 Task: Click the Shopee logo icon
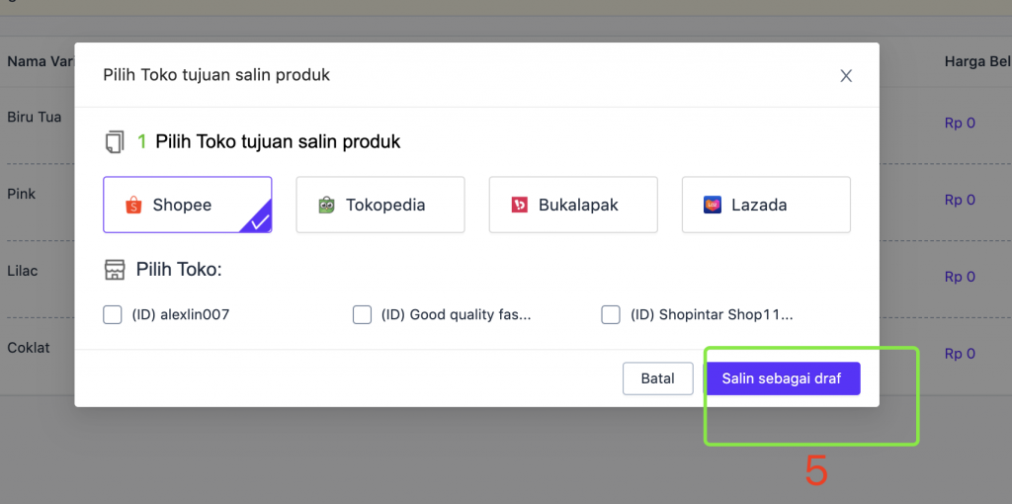(x=133, y=206)
